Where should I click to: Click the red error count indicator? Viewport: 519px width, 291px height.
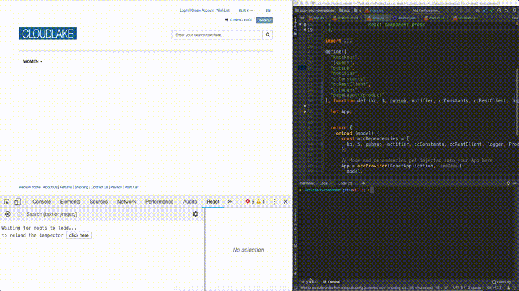point(250,202)
